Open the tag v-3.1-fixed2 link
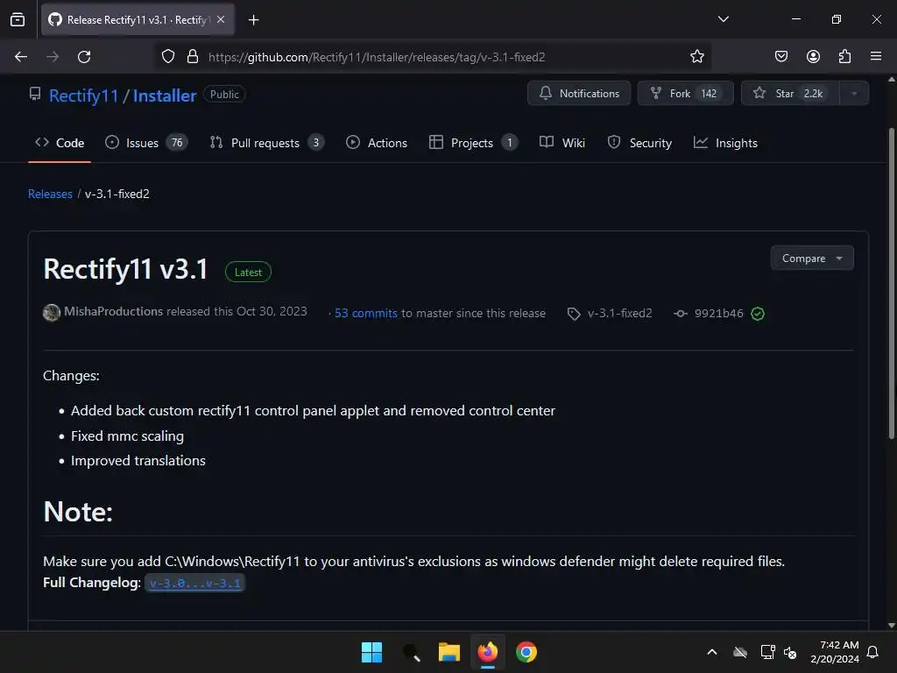 tap(619, 313)
